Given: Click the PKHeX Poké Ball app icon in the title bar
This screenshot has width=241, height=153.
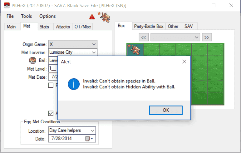Looking at the screenshot, I should [7, 5].
